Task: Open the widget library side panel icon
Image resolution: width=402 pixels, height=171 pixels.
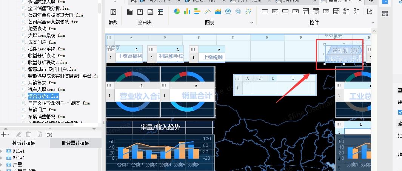Action: click(x=385, y=14)
